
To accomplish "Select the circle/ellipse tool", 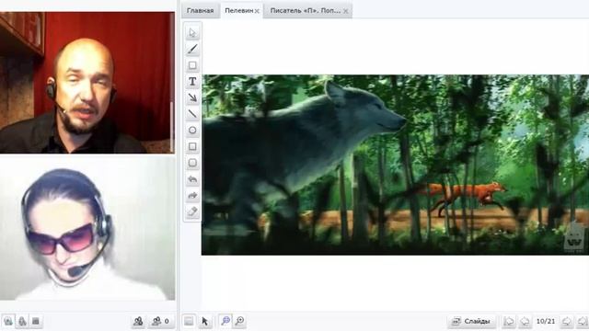I will (x=192, y=131).
